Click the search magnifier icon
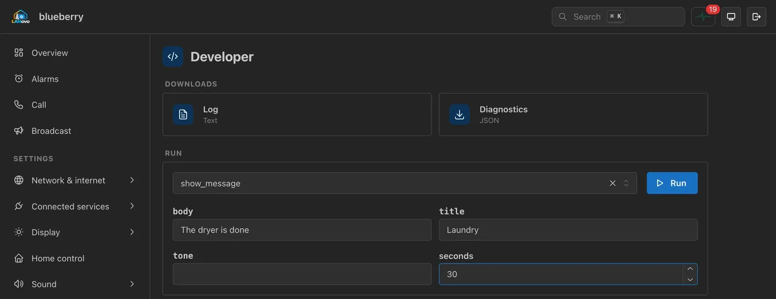The width and height of the screenshot is (776, 299). point(563,17)
